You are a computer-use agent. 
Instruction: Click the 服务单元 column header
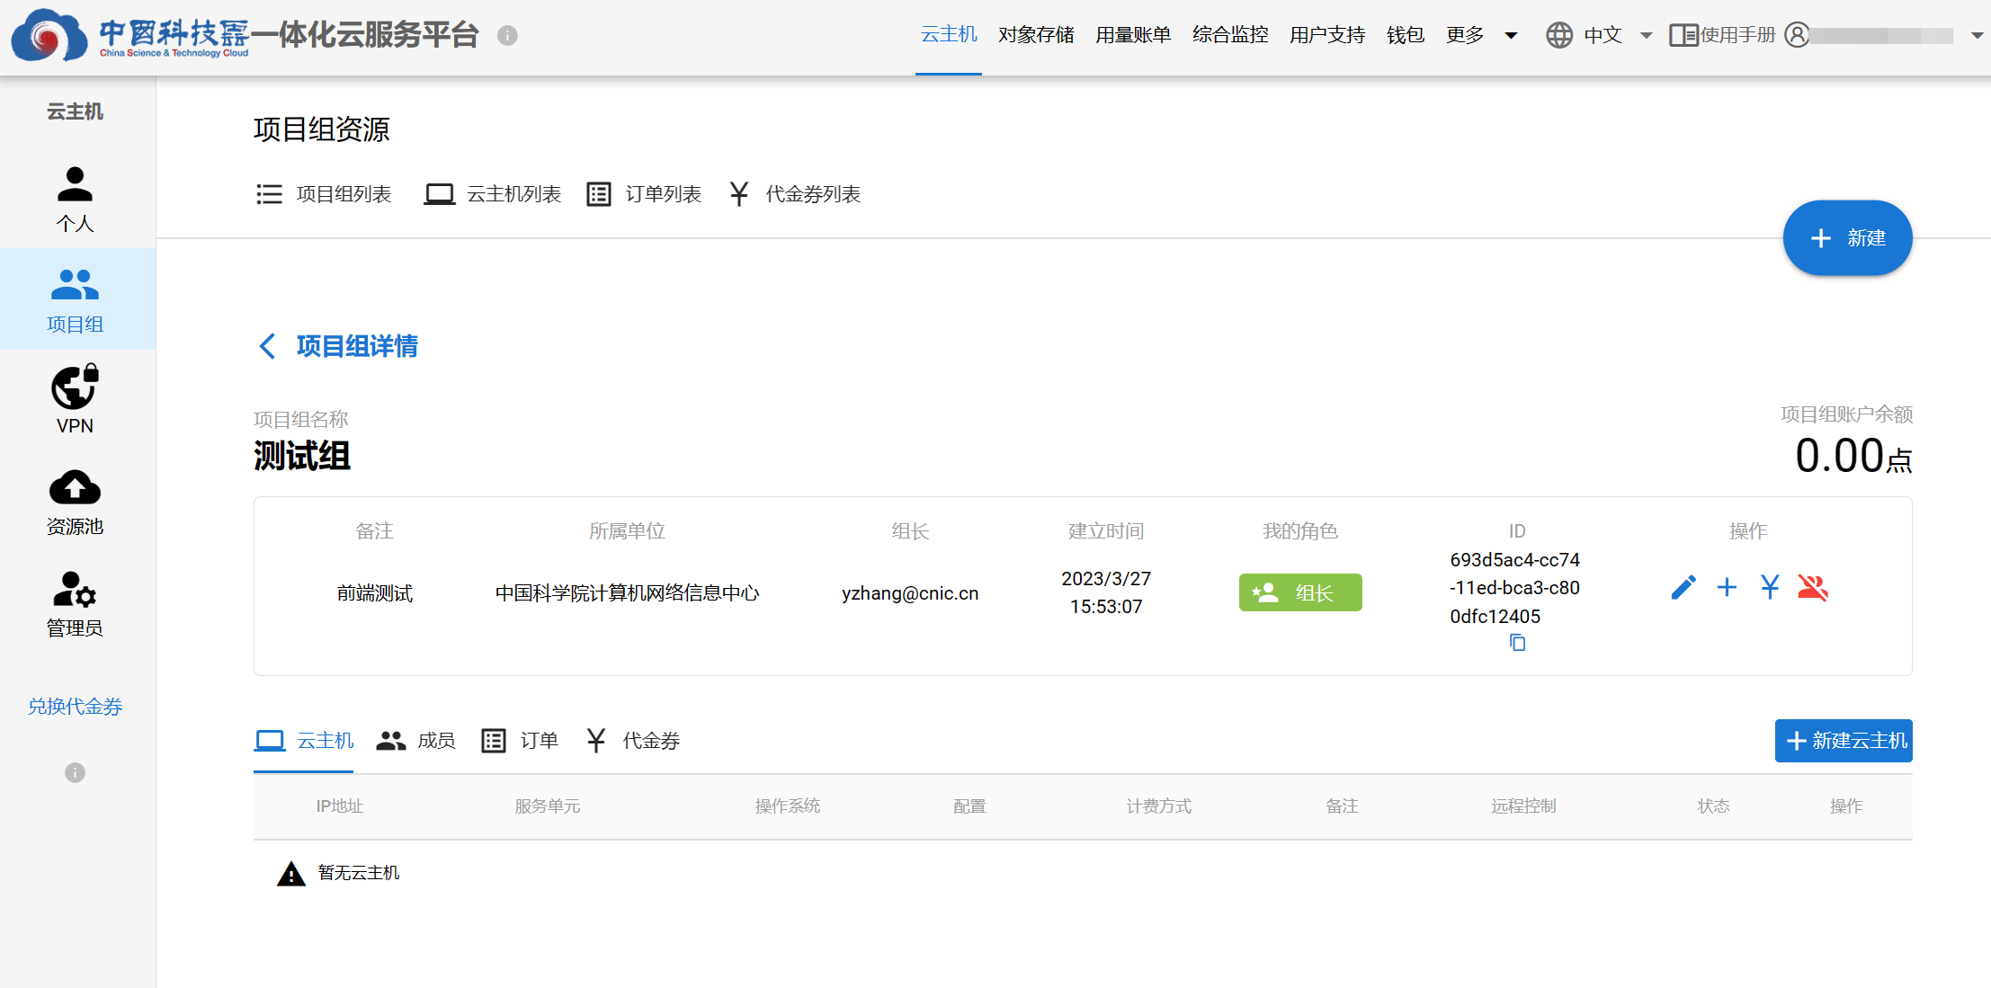[548, 806]
